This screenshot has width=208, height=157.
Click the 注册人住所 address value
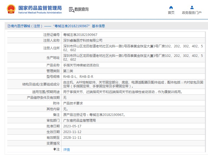[x=133, y=48]
